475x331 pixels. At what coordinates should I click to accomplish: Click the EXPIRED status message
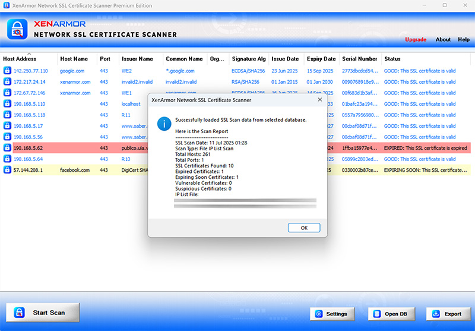(425, 148)
